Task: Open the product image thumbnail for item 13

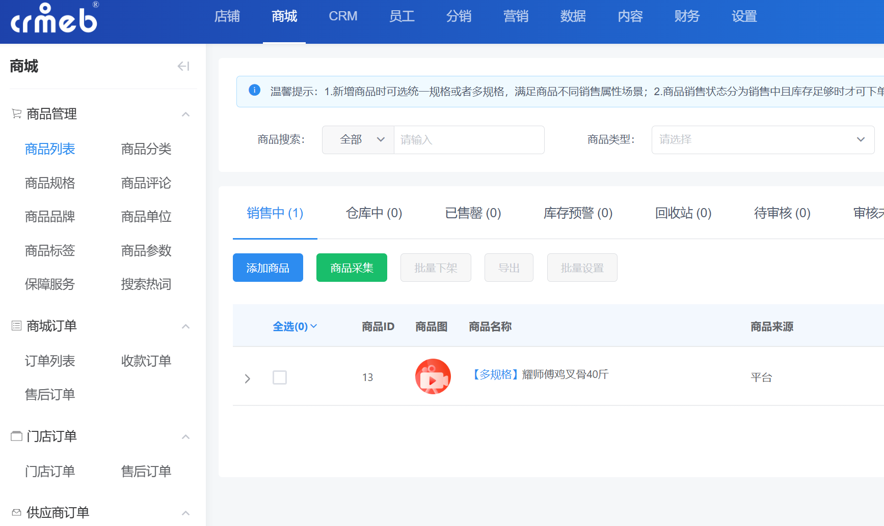Action: 433,376
